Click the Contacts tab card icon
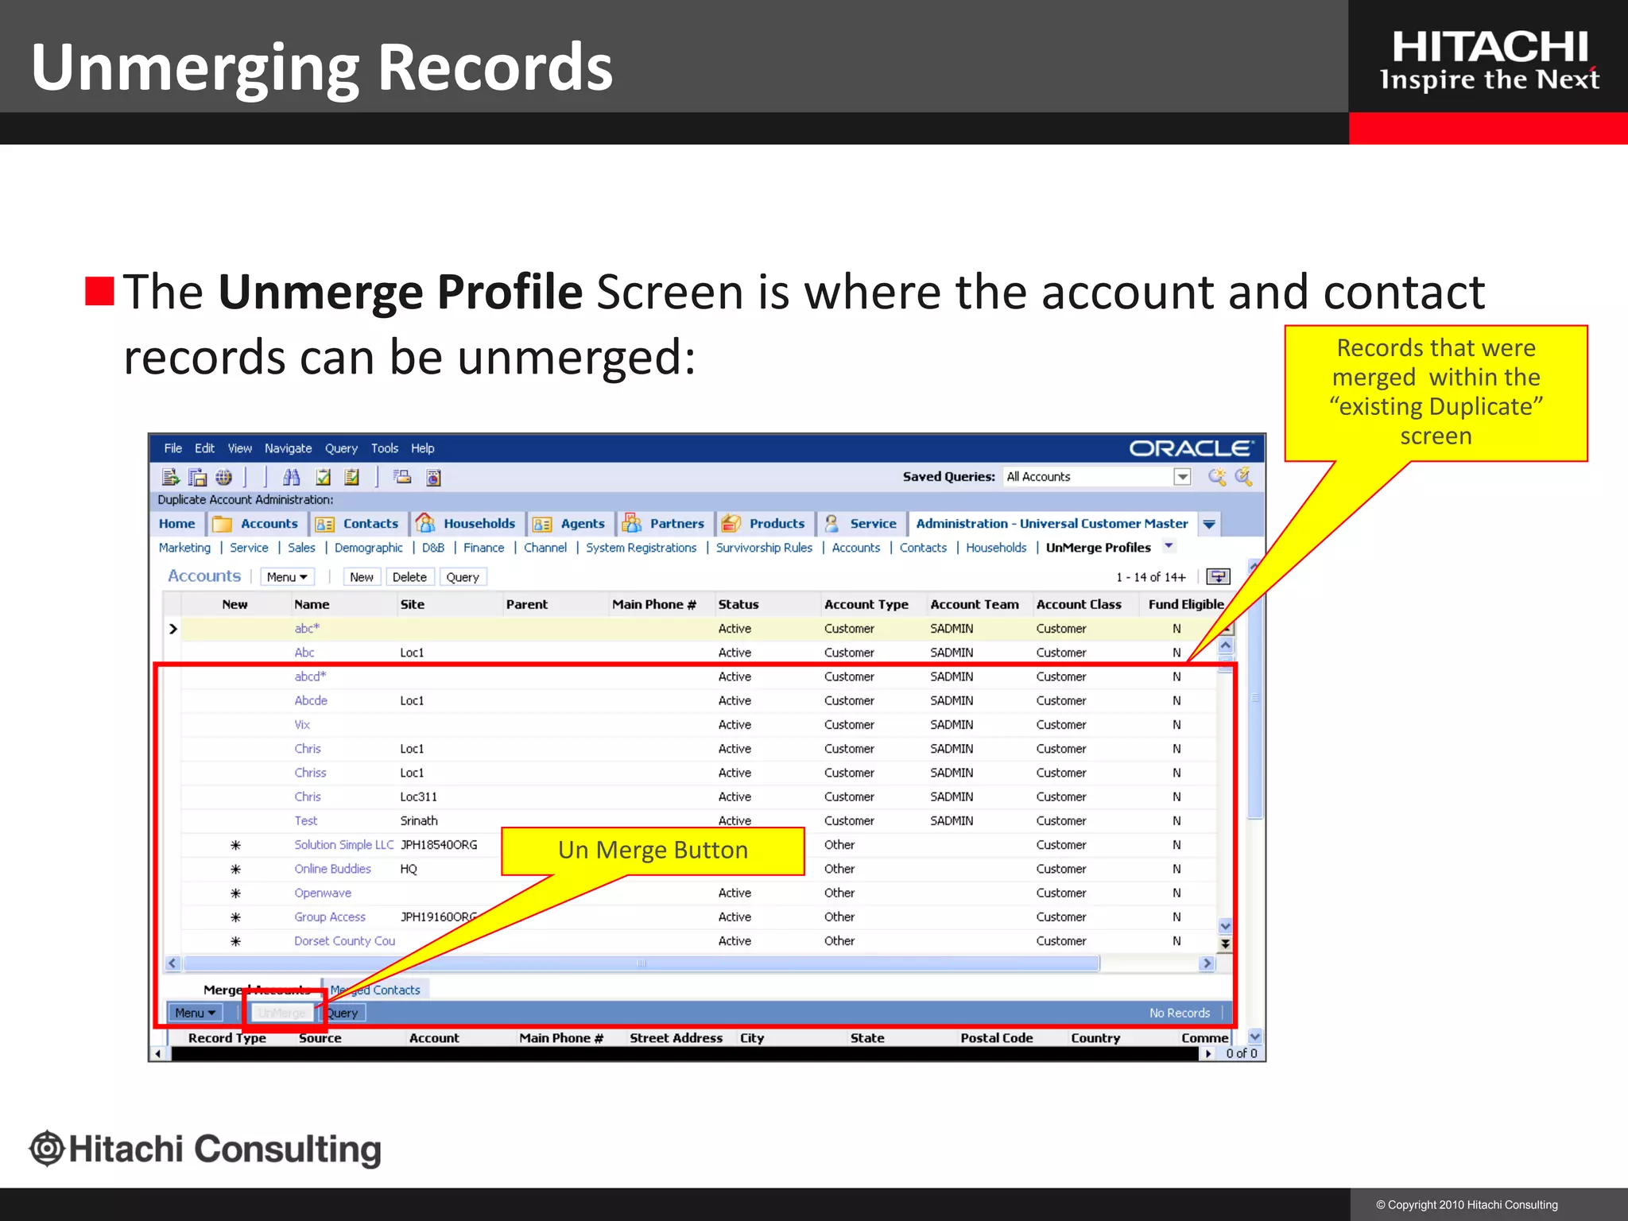The width and height of the screenshot is (1628, 1221). tap(324, 524)
